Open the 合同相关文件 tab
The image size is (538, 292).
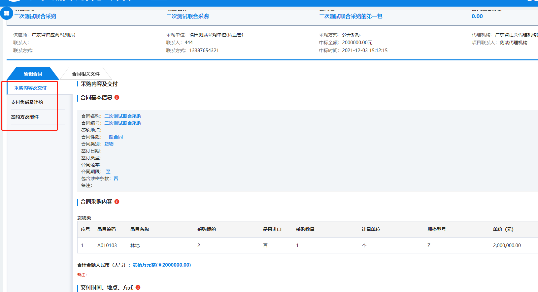point(85,74)
